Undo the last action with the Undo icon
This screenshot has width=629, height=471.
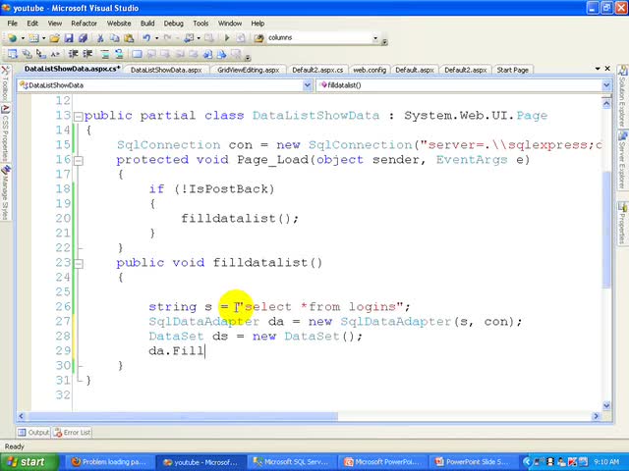[x=146, y=38]
